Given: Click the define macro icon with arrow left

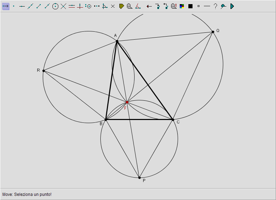Looking at the screenshot, I should click(166, 6).
